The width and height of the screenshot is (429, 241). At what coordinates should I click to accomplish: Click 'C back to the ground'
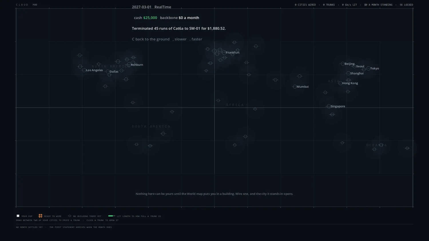coord(151,39)
